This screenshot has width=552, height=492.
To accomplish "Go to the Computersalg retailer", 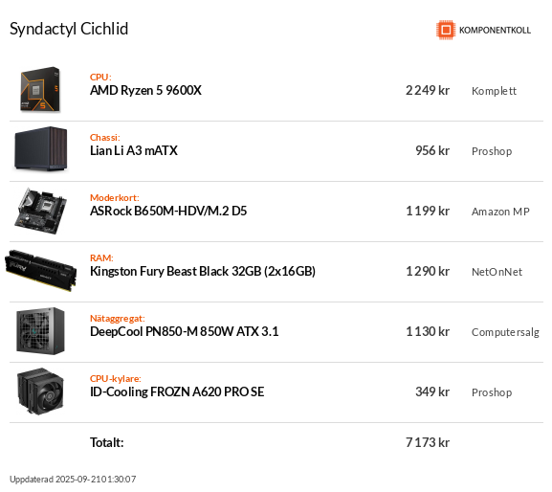I will click(505, 332).
